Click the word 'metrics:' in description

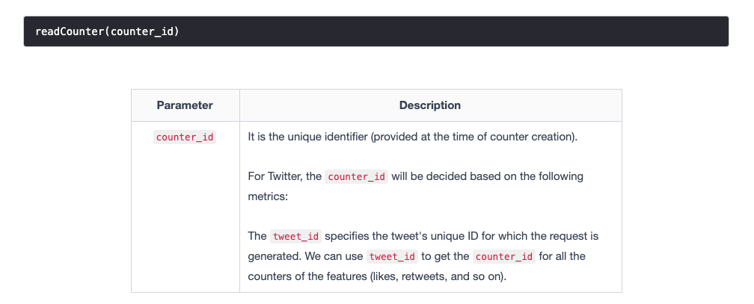coord(268,196)
